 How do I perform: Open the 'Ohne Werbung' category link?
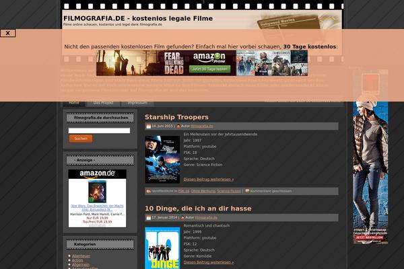pyautogui.click(x=203, y=191)
